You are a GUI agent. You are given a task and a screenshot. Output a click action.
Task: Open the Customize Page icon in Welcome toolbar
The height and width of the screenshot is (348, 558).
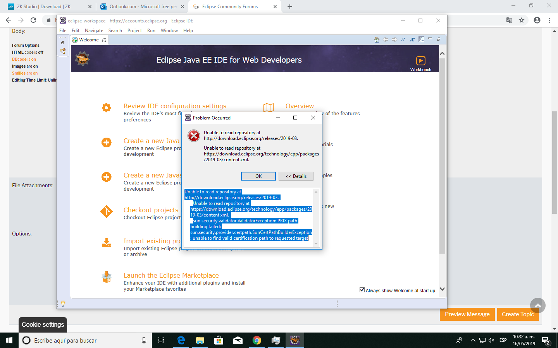pos(421,39)
